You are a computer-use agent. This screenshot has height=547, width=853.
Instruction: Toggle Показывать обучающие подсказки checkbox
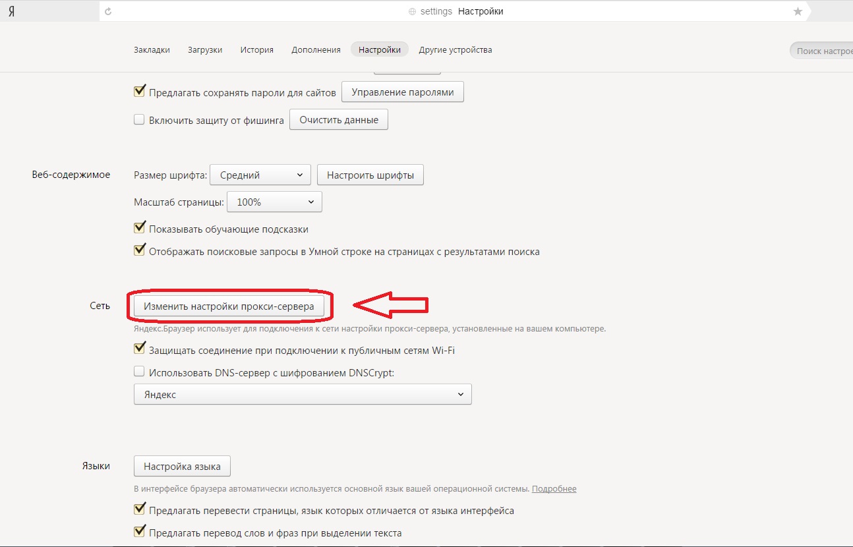pos(139,228)
